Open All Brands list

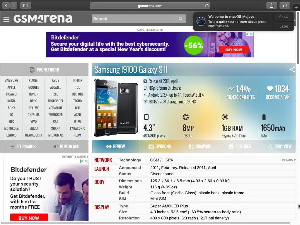pyautogui.click(x=23, y=146)
